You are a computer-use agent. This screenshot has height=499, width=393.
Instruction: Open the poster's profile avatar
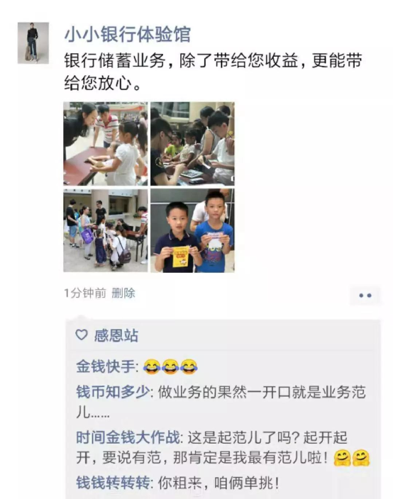coord(33,43)
